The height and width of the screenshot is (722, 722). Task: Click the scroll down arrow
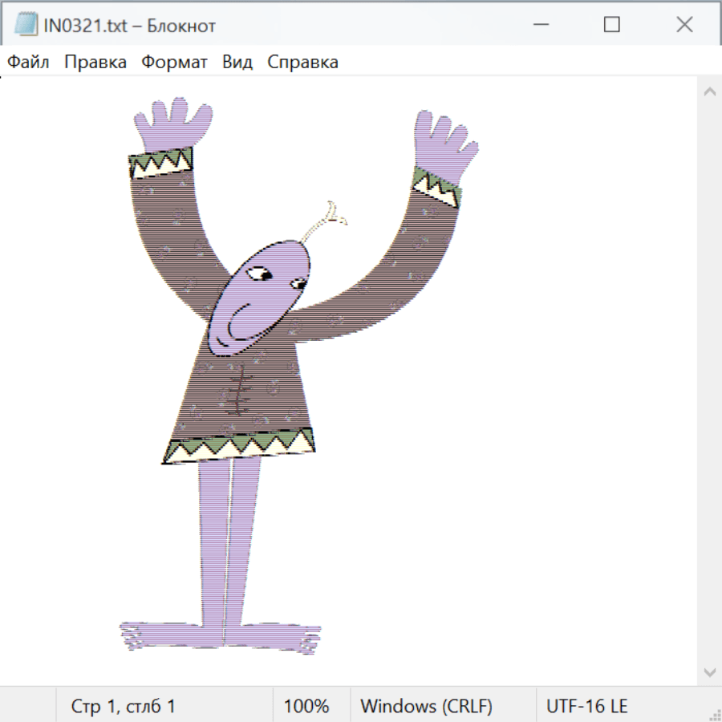[709, 671]
